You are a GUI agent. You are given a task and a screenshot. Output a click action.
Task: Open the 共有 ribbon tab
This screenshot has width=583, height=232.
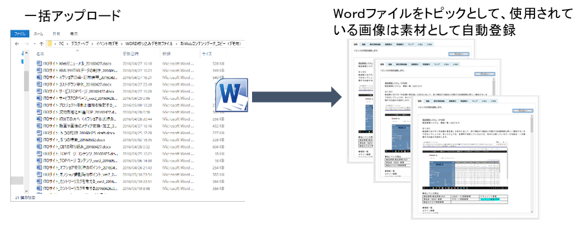pos(56,34)
